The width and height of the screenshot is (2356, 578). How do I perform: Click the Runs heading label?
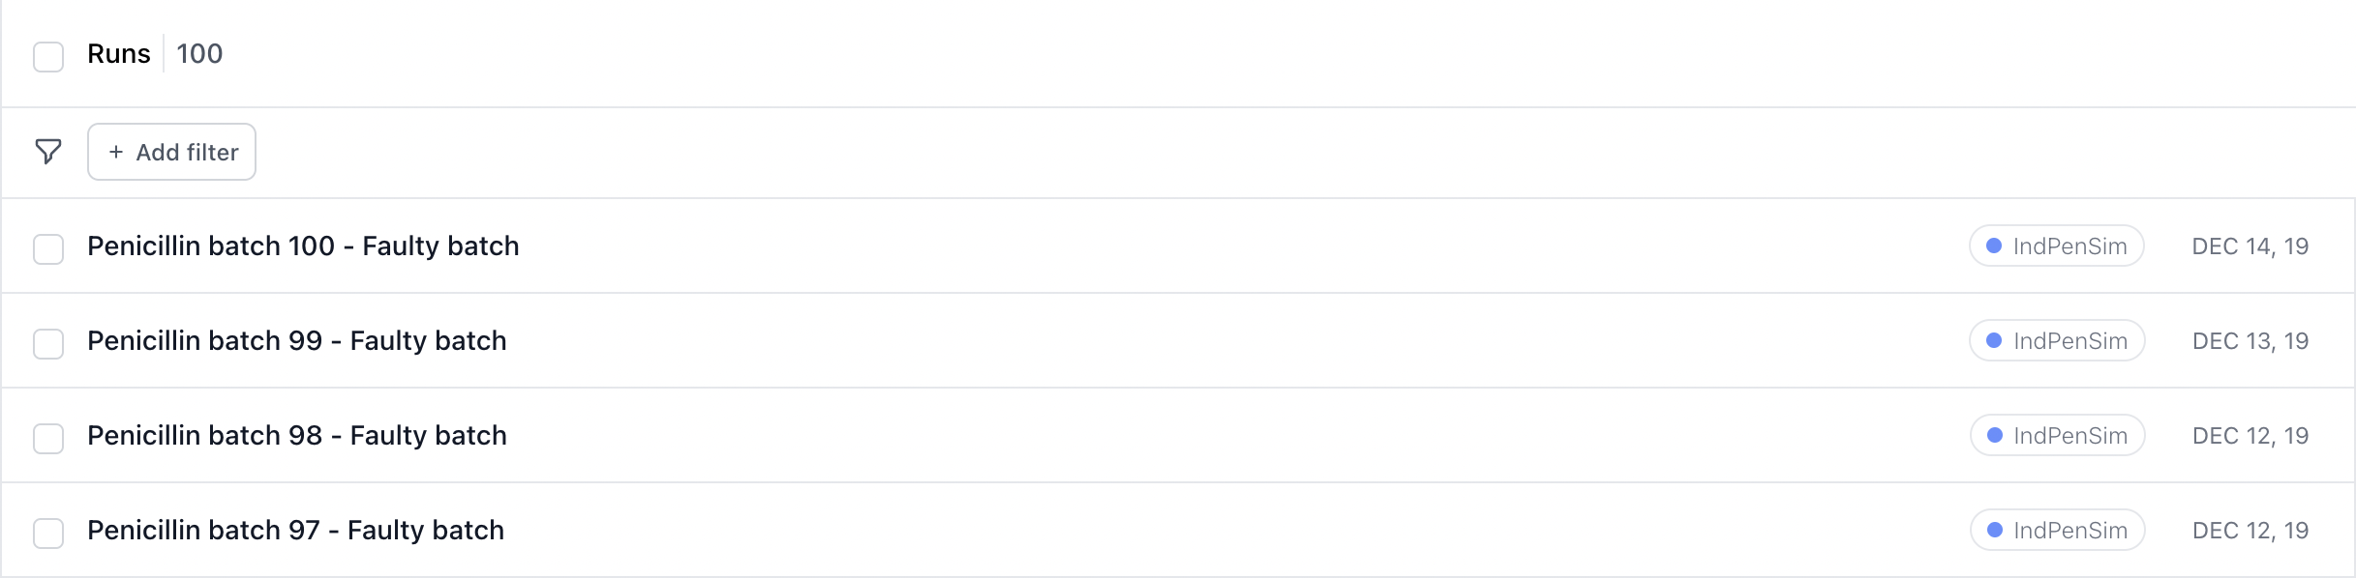(119, 54)
